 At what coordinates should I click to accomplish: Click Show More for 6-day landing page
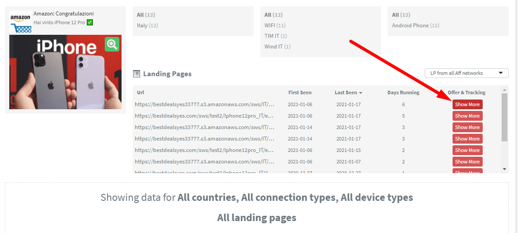click(x=468, y=104)
